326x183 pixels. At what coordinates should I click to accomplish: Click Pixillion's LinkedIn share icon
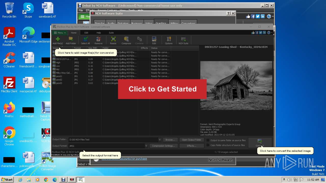(x=264, y=33)
